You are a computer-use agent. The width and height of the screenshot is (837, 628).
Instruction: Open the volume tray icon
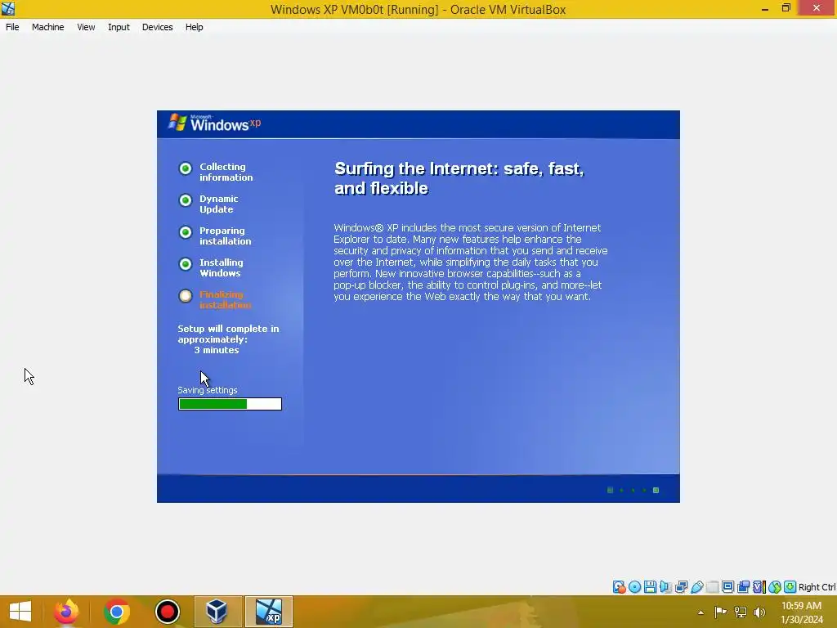pos(759,612)
